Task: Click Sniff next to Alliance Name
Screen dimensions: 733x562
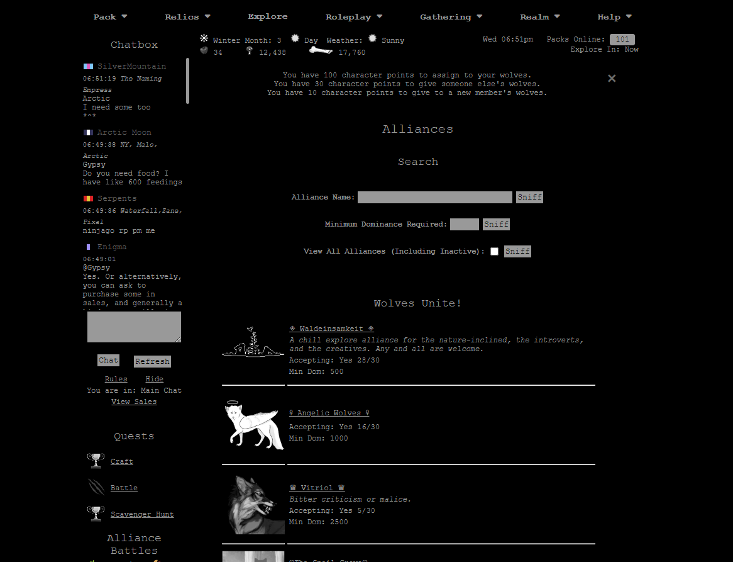Action: pyautogui.click(x=530, y=198)
